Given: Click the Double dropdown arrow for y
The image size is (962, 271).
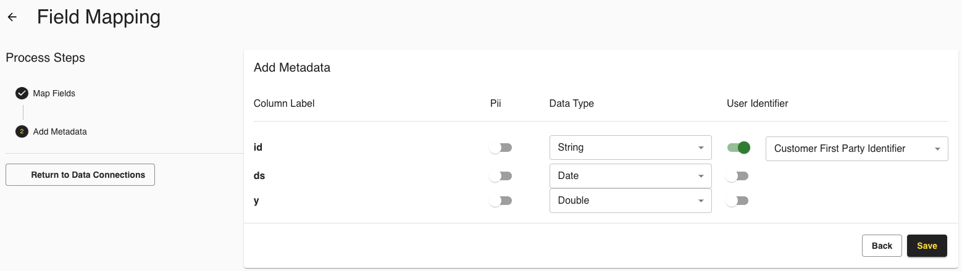Looking at the screenshot, I should [701, 201].
